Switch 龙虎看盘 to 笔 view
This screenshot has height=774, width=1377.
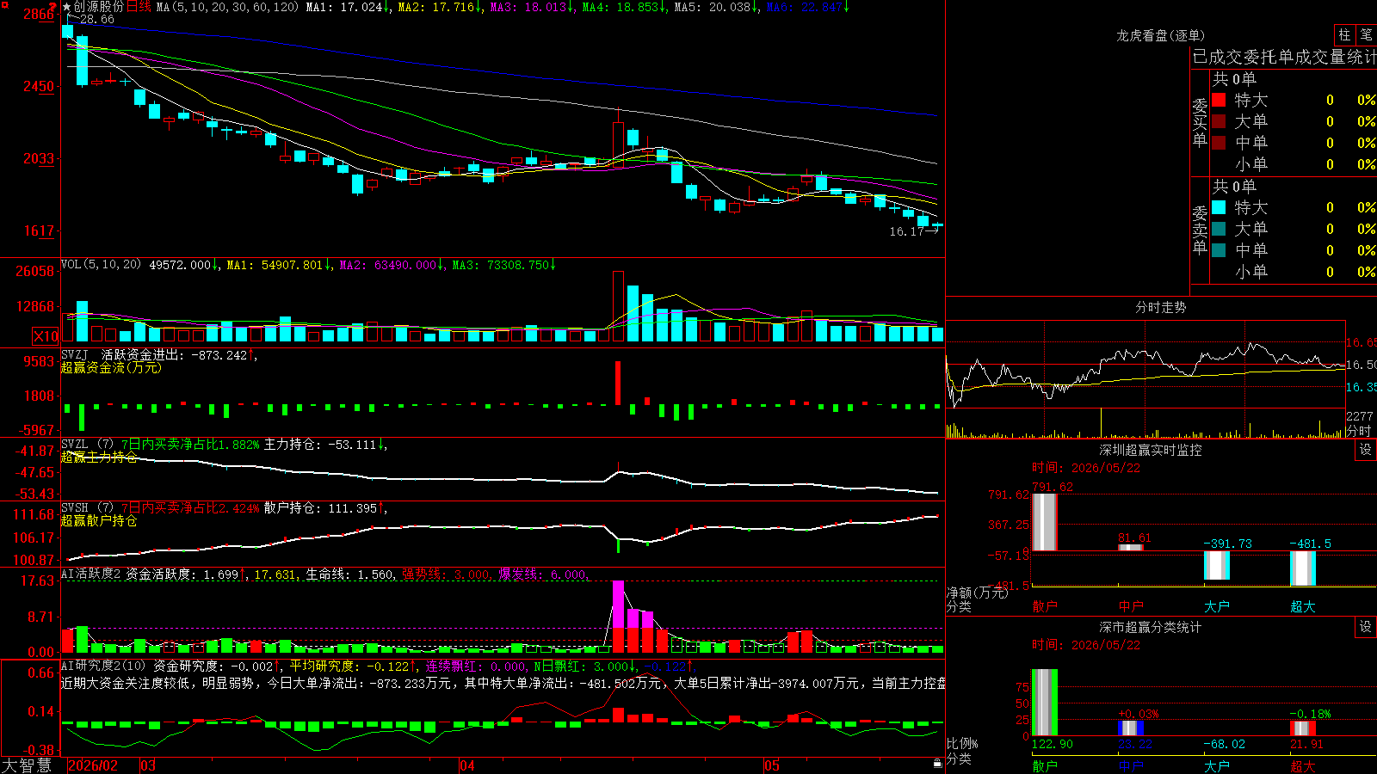1366,35
